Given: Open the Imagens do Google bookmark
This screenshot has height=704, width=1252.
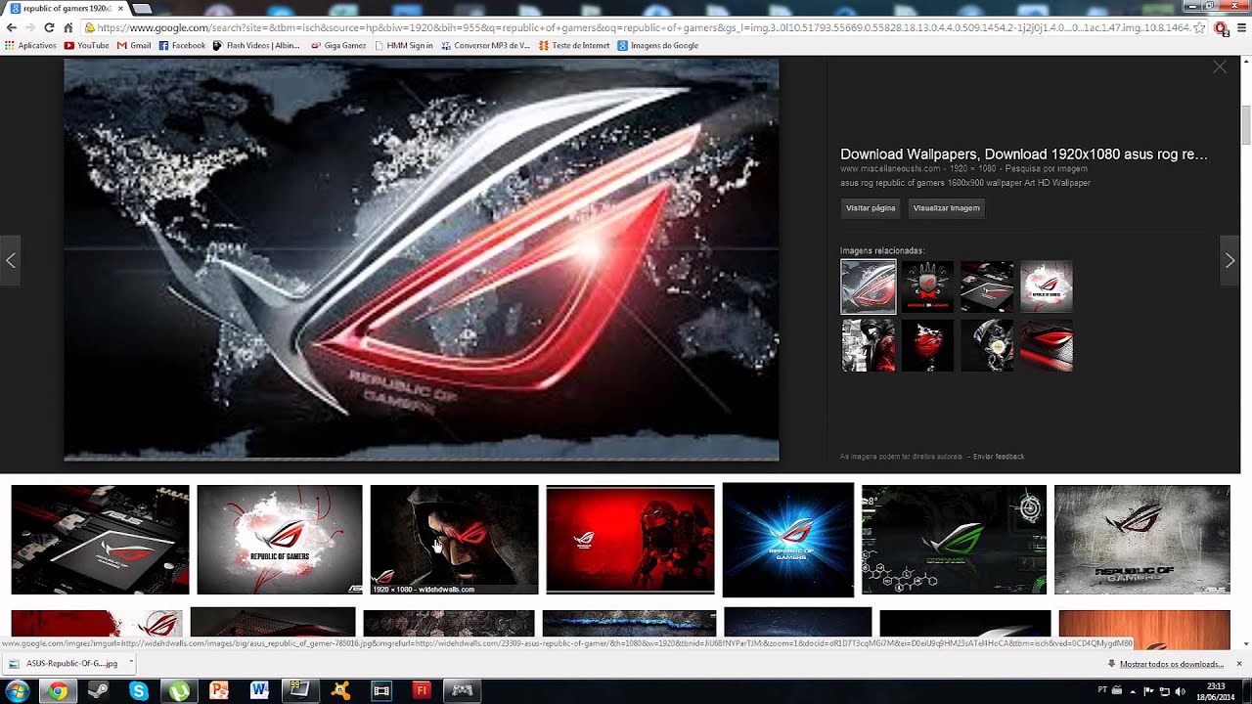Looking at the screenshot, I should (657, 45).
